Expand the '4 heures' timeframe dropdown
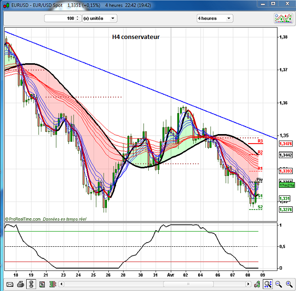Viewport: 296px width, 291px height. tap(215, 18)
